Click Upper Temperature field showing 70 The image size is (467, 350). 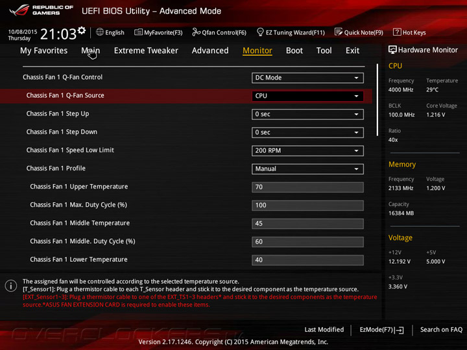tap(307, 187)
